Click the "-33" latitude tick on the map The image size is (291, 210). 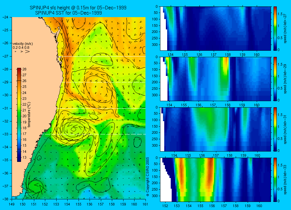click(5, 134)
